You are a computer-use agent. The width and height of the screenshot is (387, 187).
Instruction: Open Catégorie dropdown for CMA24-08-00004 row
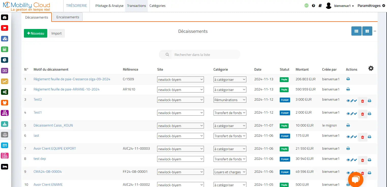tap(230, 172)
